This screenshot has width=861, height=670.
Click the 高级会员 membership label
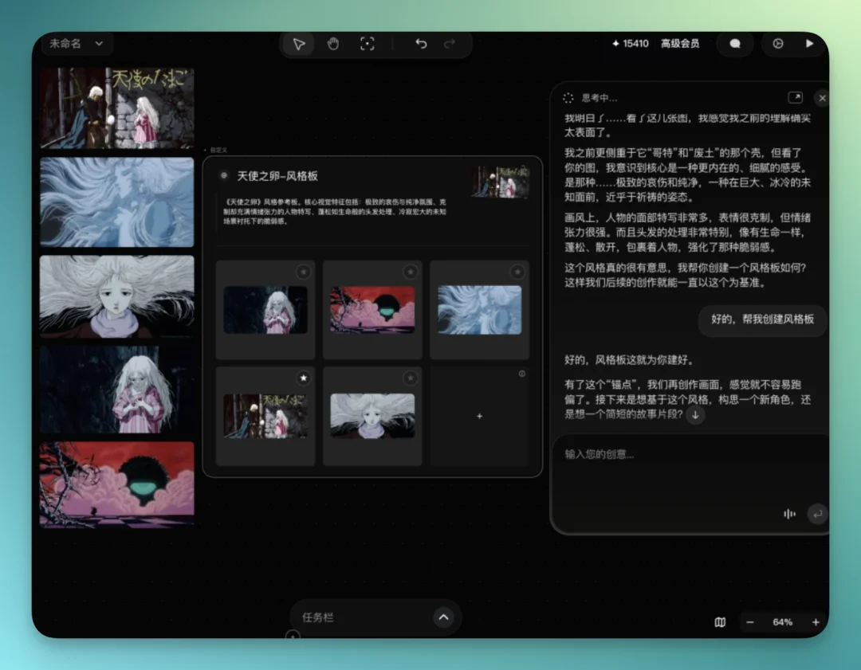[678, 44]
